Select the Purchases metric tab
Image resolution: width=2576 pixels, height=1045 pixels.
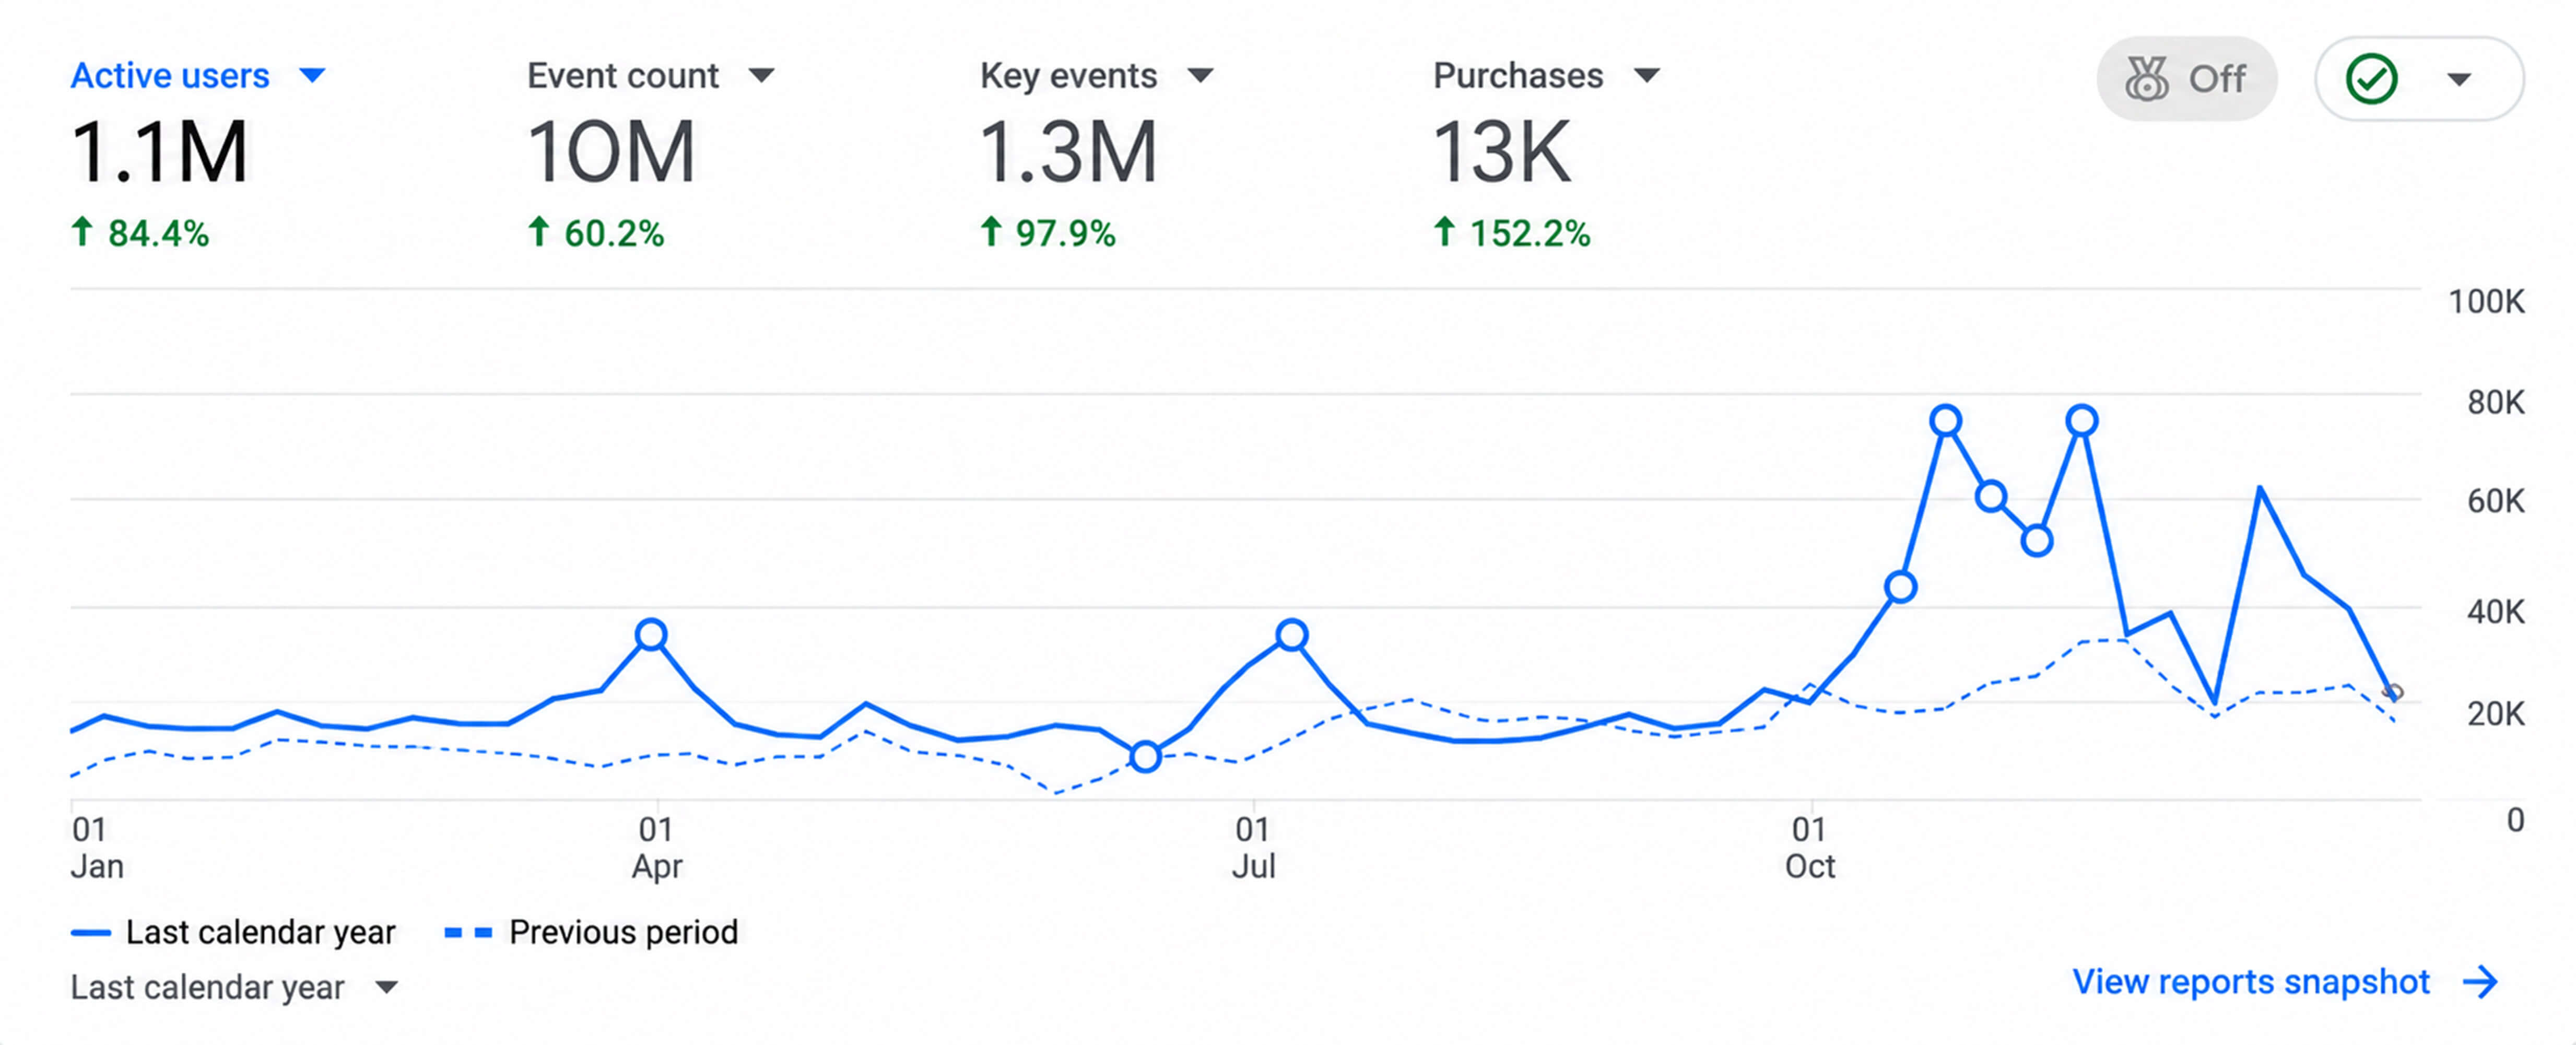coord(1518,76)
